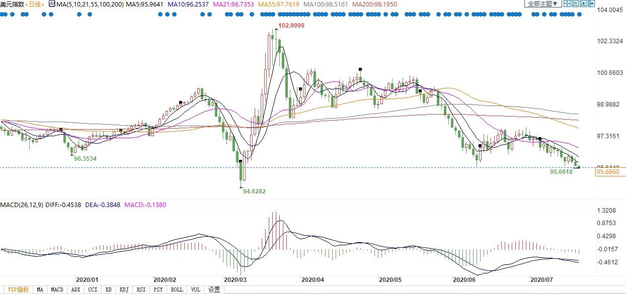The width and height of the screenshot is (626, 294).
Task: Switch to the ADX indicator tab
Action: [76, 289]
